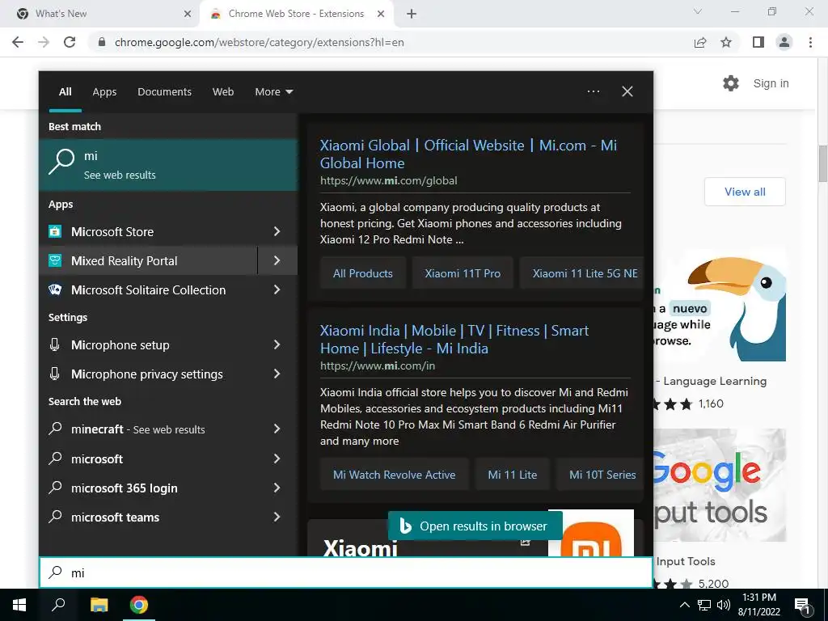Click View all button

[745, 192]
